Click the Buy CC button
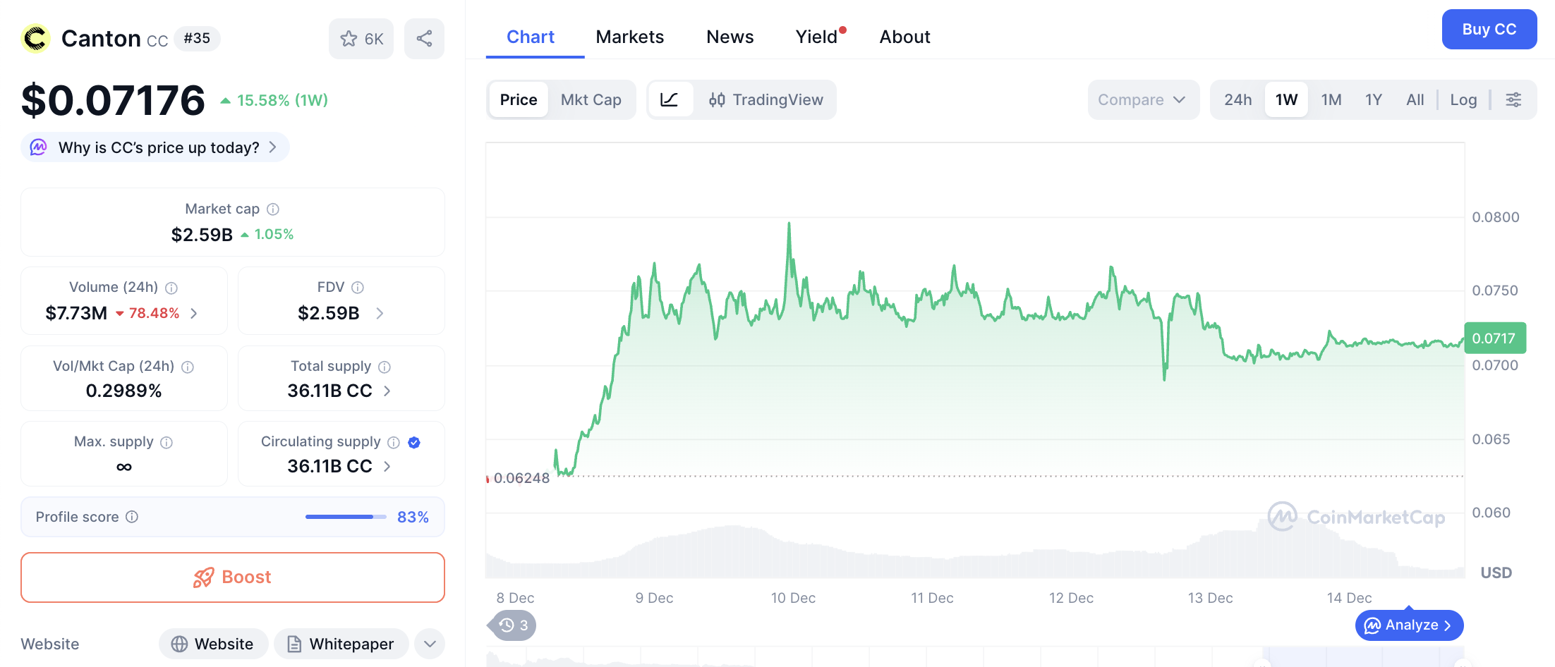The height and width of the screenshot is (667, 1555). [x=1489, y=29]
